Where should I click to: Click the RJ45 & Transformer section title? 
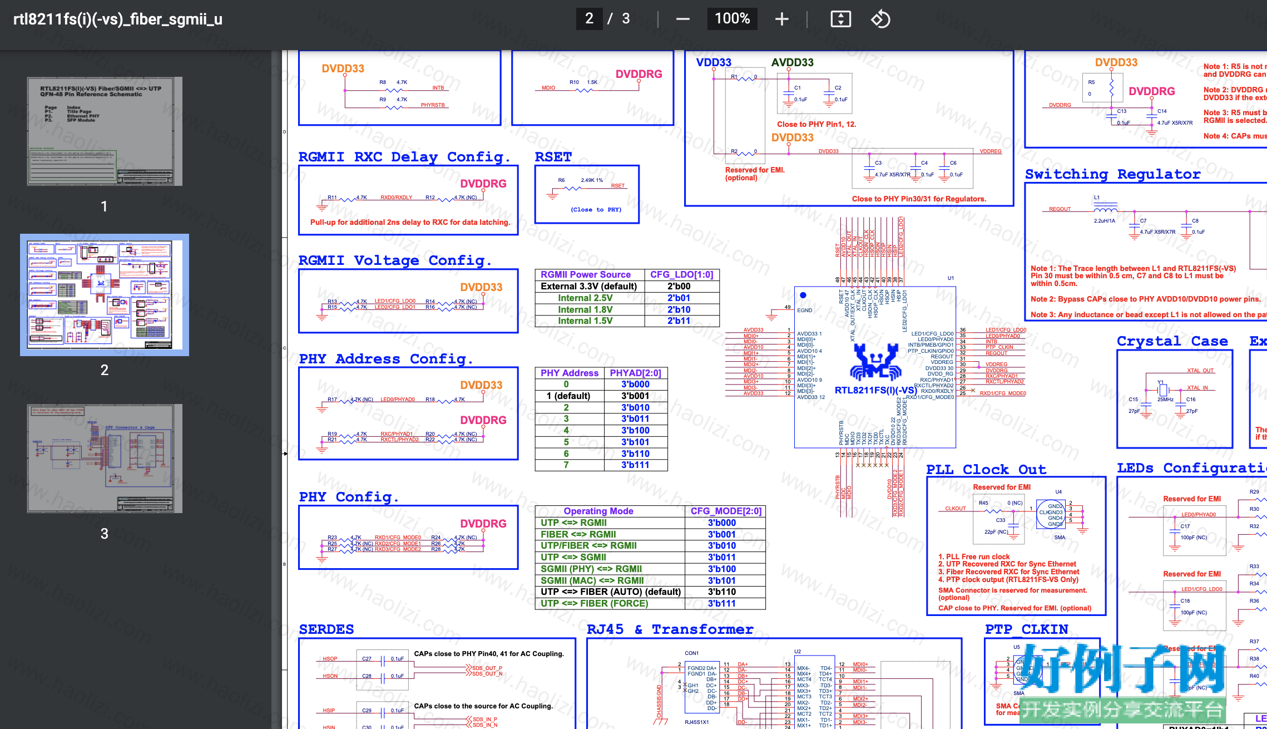click(670, 629)
